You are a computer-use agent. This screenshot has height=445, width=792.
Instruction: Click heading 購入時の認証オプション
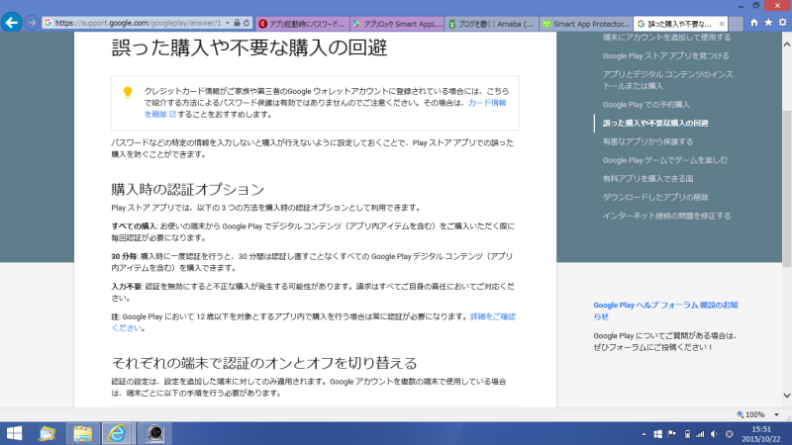[188, 189]
